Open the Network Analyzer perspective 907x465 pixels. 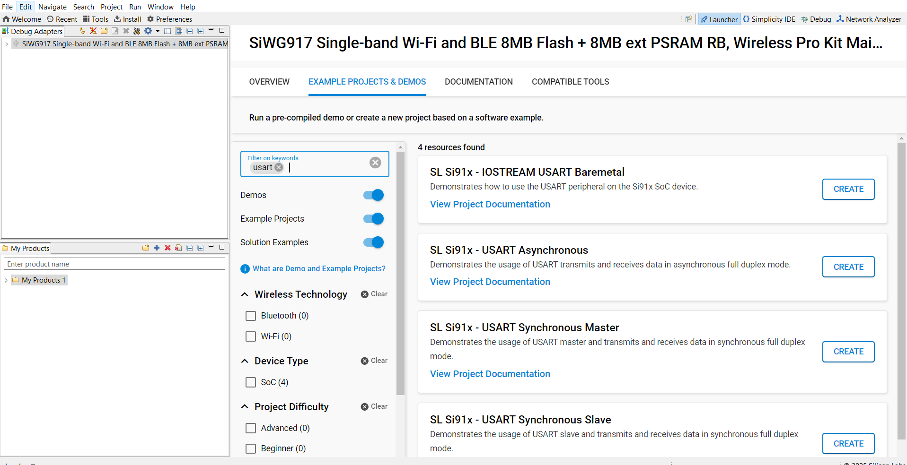coord(869,19)
